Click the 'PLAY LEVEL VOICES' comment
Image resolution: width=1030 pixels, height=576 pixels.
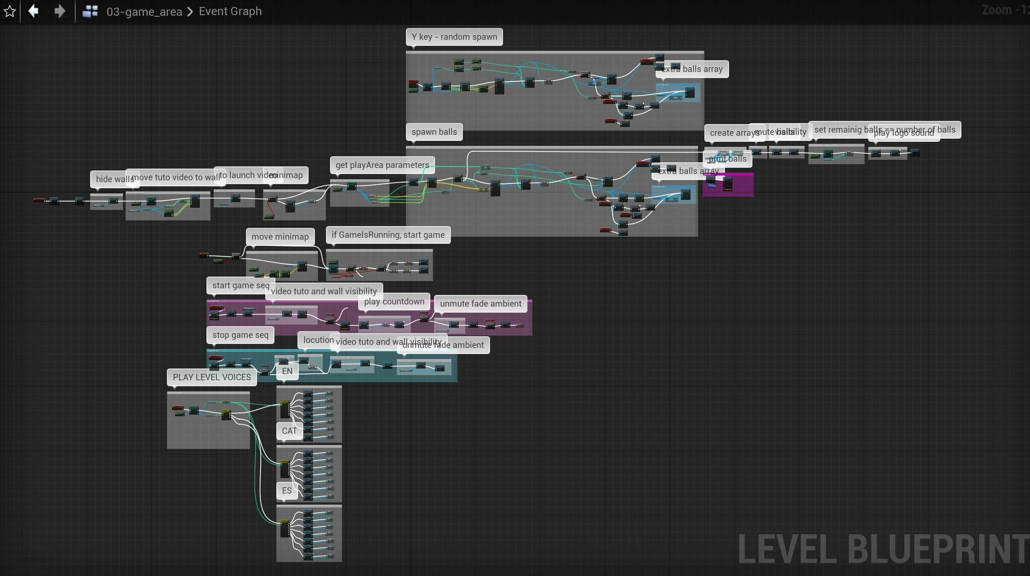(211, 377)
